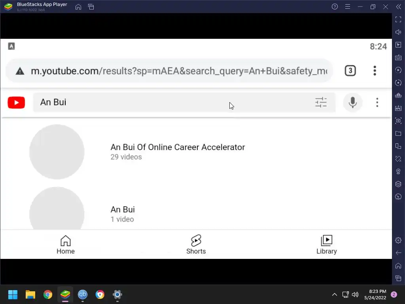Click BlueStacks rotate screen icon
This screenshot has height=304, width=405.
398,159
